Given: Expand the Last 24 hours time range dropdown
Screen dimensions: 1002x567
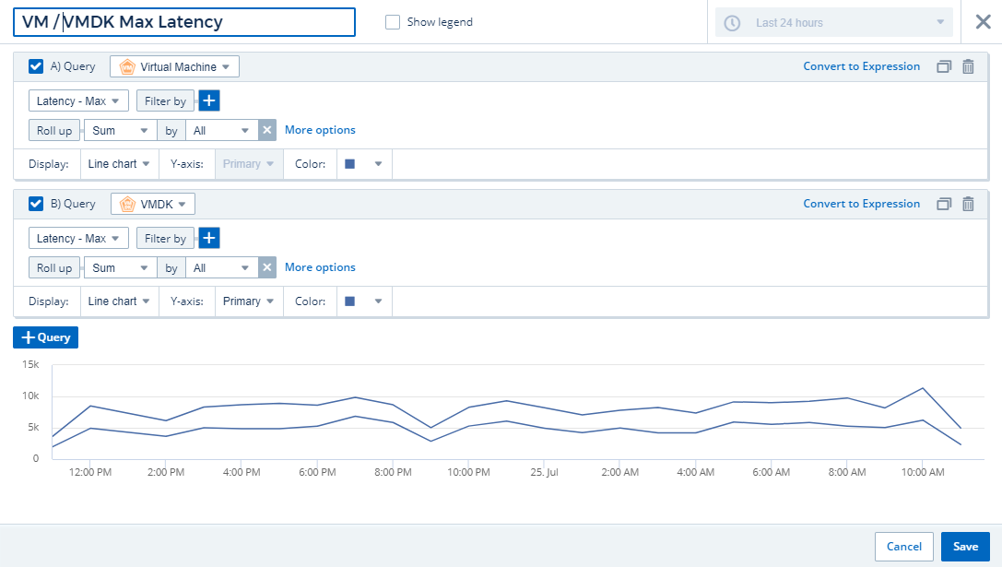Looking at the screenshot, I should [834, 23].
